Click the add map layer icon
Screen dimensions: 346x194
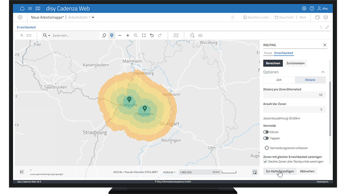click(x=176, y=35)
